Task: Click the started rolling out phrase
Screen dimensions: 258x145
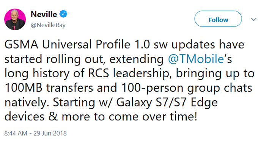Action: (x=55, y=59)
